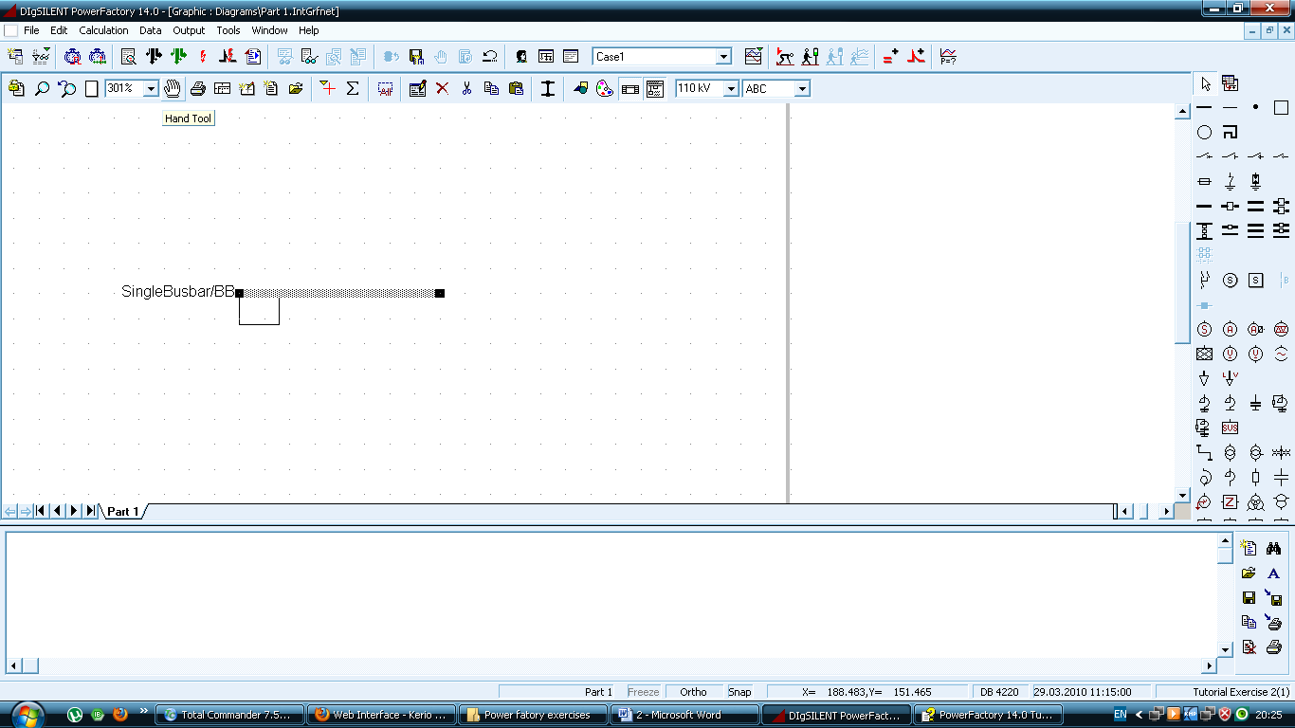Screen dimensions: 1295x728
Task: Open the color palette icon
Action: (x=605, y=88)
